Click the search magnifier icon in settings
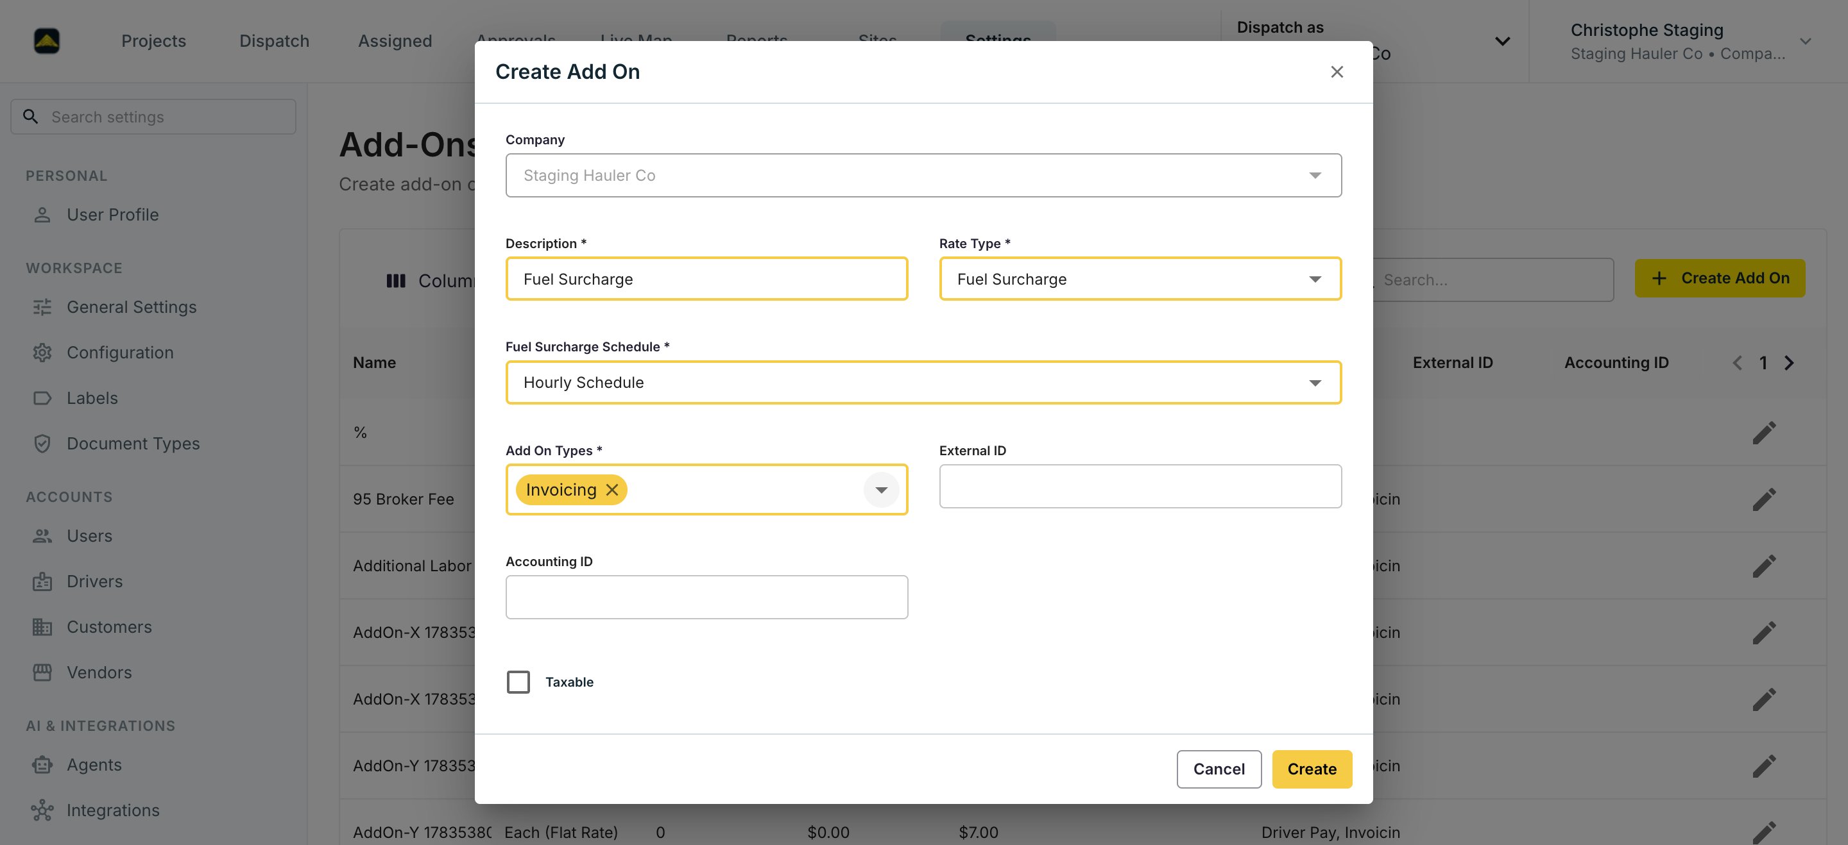The image size is (1848, 845). coord(30,116)
